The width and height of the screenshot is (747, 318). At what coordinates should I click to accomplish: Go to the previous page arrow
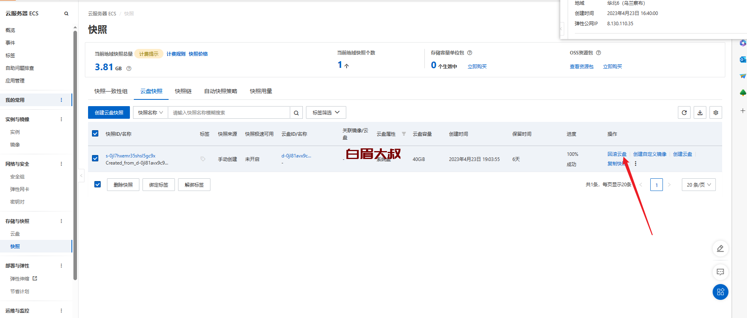click(641, 185)
